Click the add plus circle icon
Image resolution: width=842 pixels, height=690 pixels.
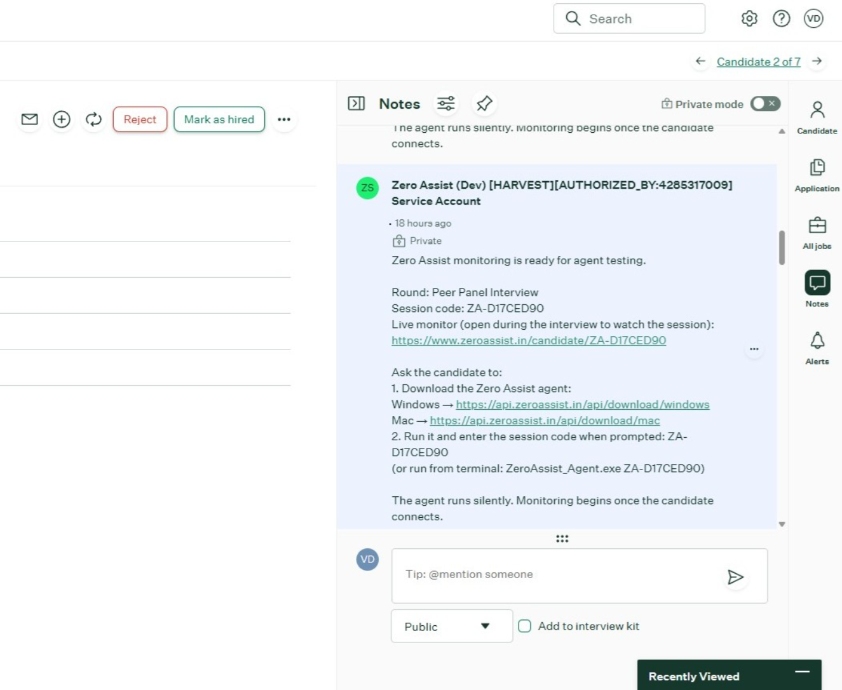tap(62, 119)
